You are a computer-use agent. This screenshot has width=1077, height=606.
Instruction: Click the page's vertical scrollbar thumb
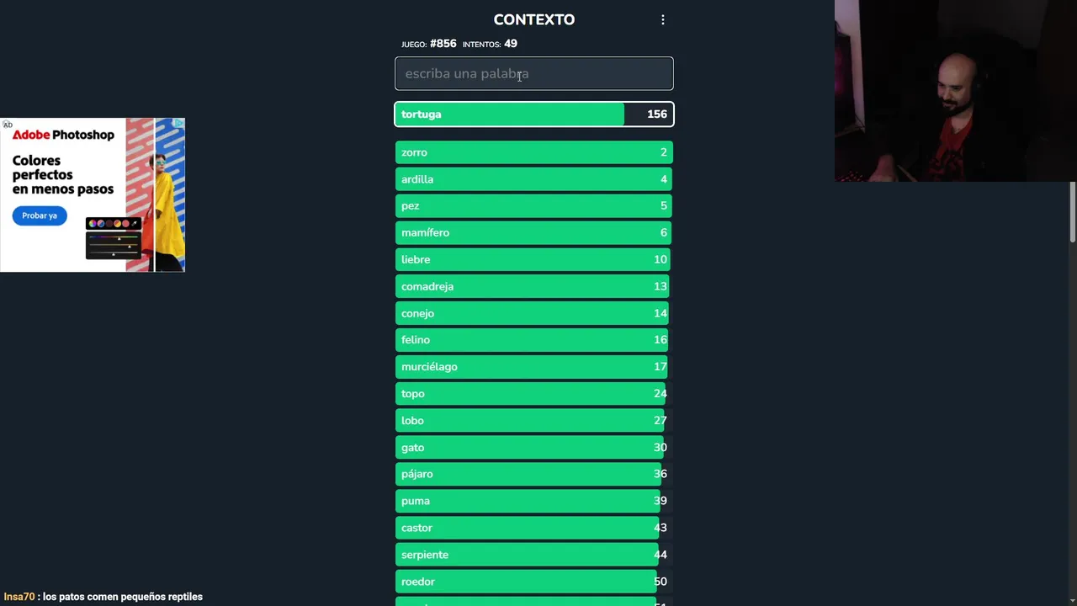click(1072, 210)
